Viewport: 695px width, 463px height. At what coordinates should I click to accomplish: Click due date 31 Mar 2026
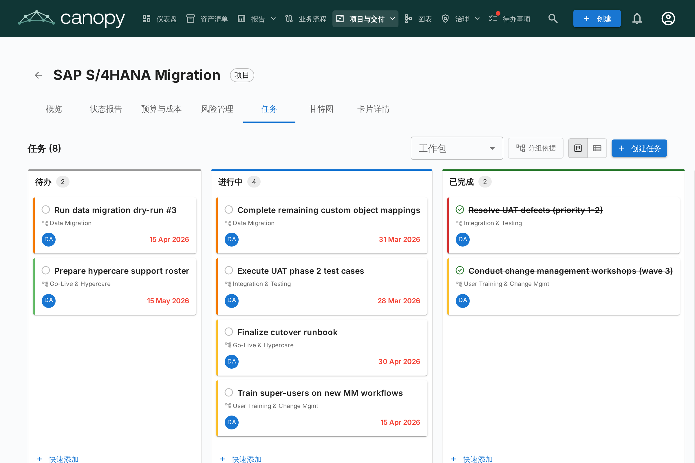tap(399, 240)
